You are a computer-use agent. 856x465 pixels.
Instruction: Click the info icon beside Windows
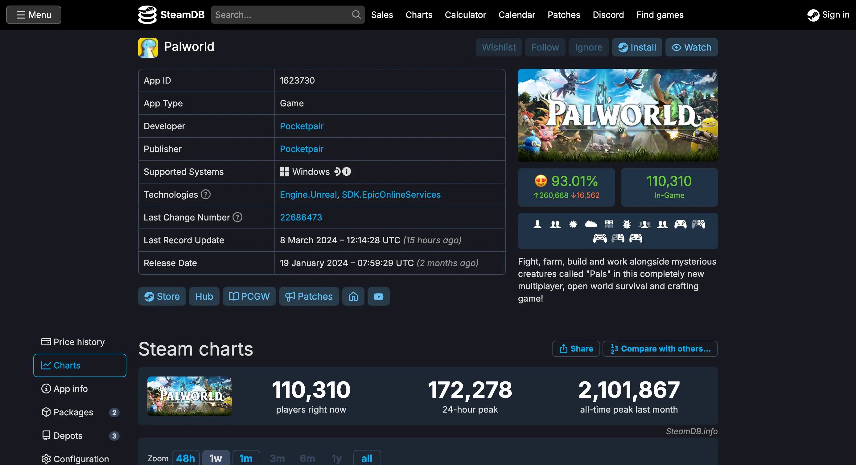[347, 171]
